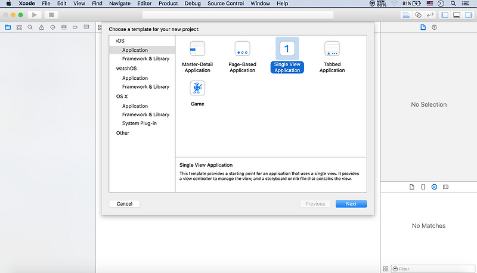Open the Issue navigator
This screenshot has height=273, width=477.
coord(41,27)
